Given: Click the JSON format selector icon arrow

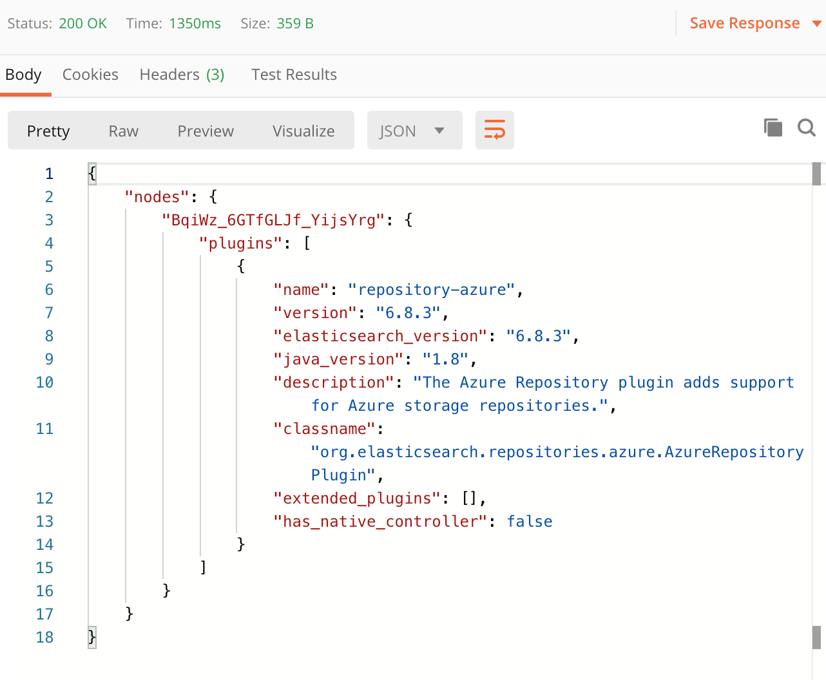Looking at the screenshot, I should click(441, 129).
